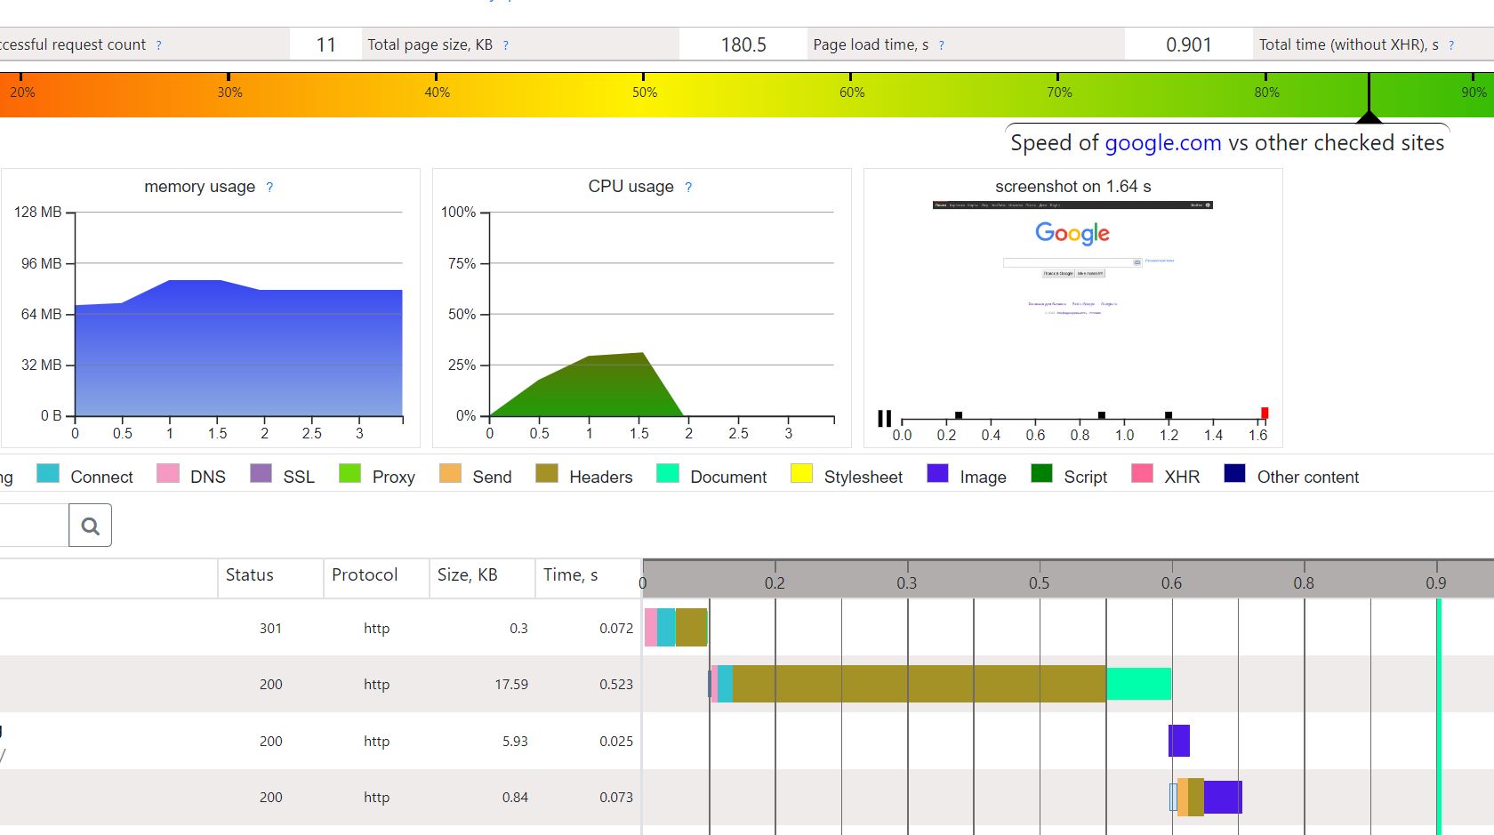Click the 180.5 total page size value
The height and width of the screenshot is (835, 1494).
pos(743,44)
